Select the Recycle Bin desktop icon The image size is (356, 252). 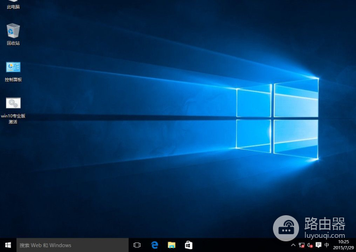tap(13, 31)
